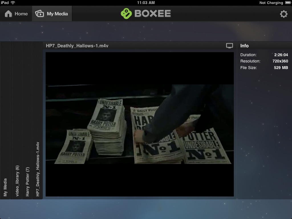
Task: Click the Boxee logo
Action: 146,13
